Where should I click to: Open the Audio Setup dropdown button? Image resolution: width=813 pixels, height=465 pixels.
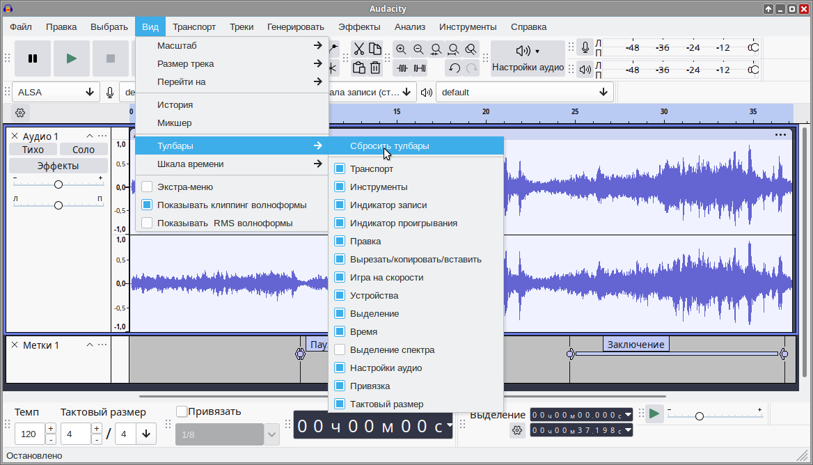click(x=528, y=58)
